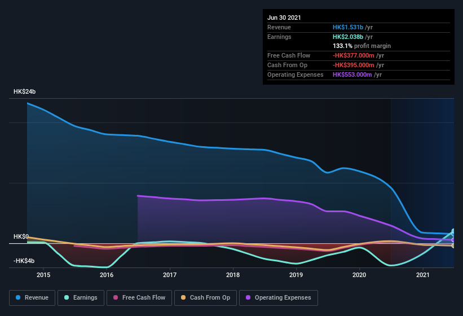Click the Free Cash Flow label in tooltip

(289, 55)
